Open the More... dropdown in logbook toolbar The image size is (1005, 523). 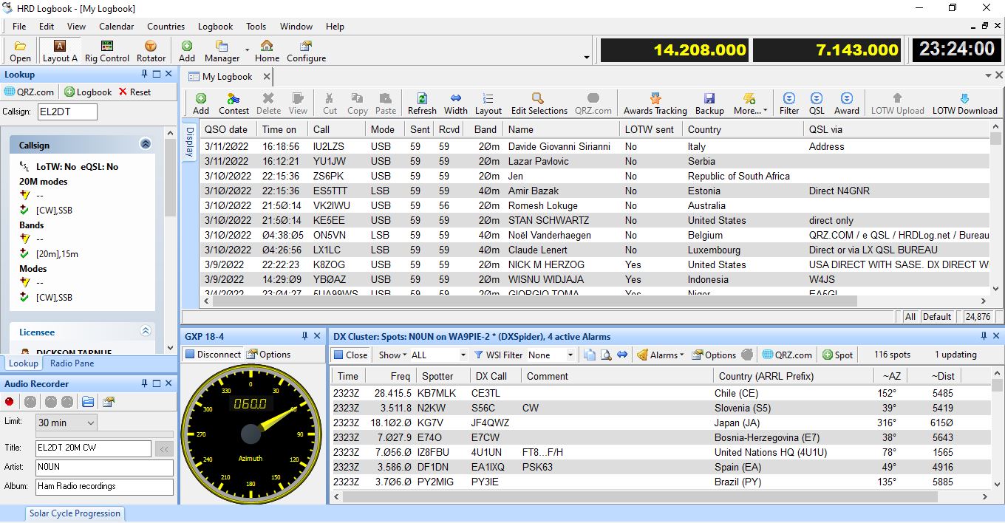click(749, 103)
